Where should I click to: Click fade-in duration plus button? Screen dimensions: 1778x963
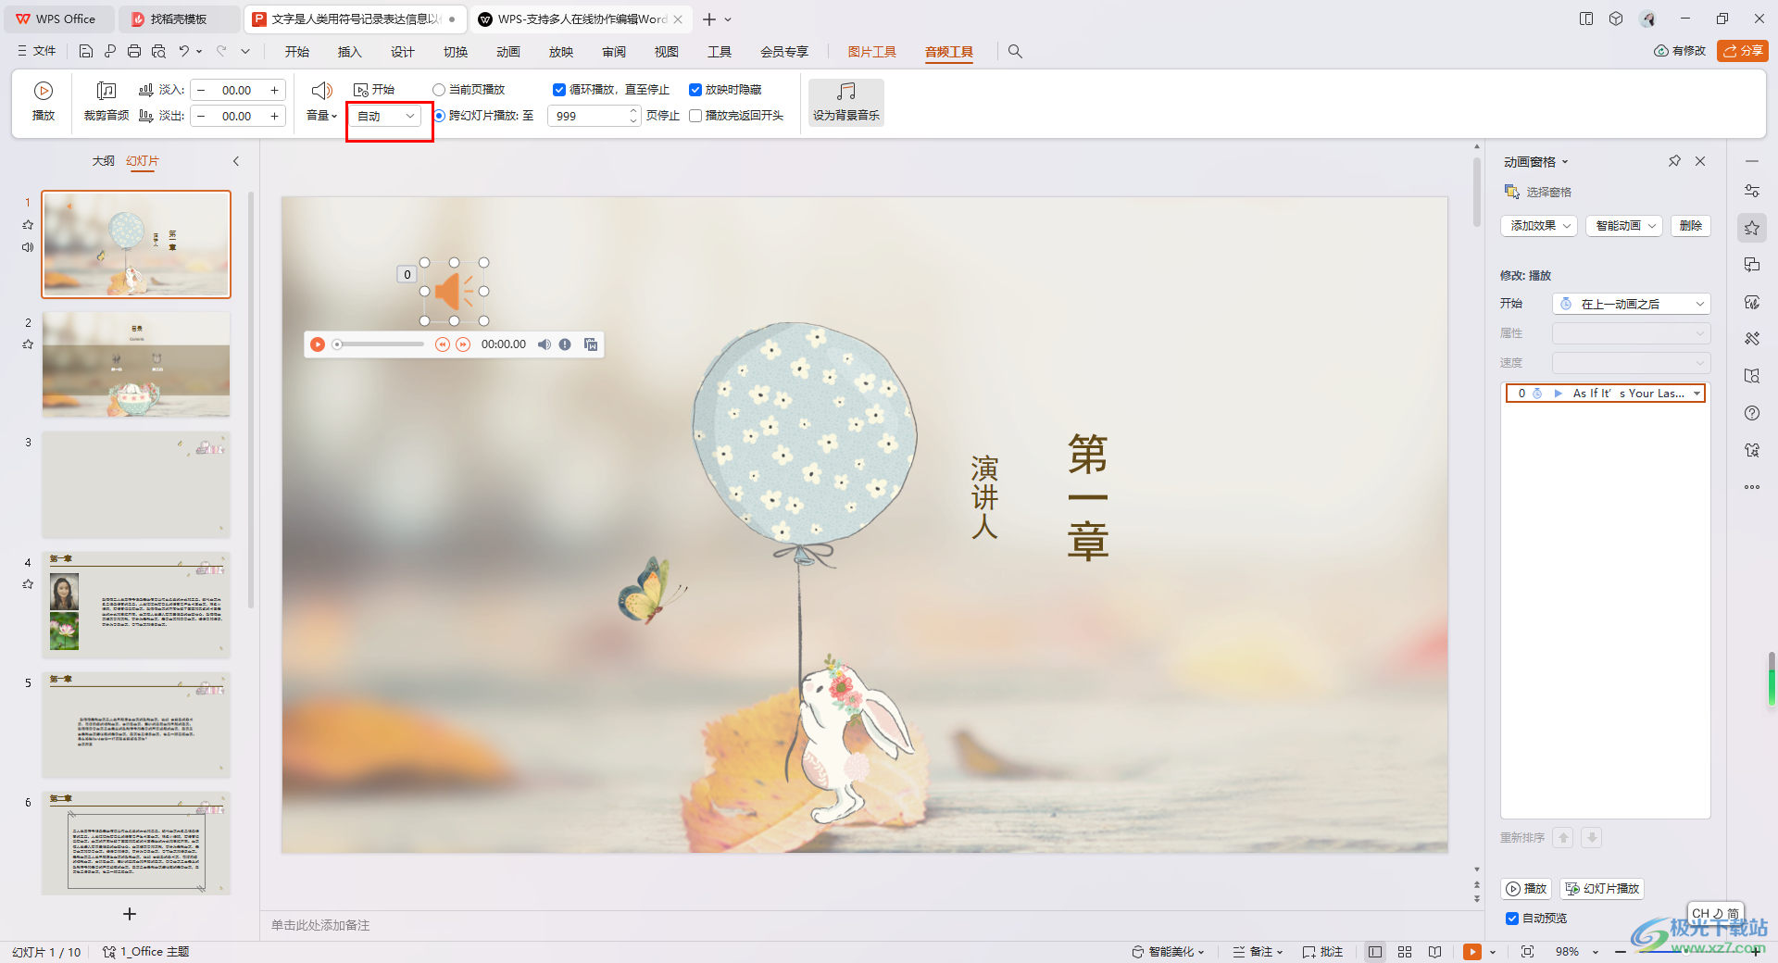click(x=274, y=90)
